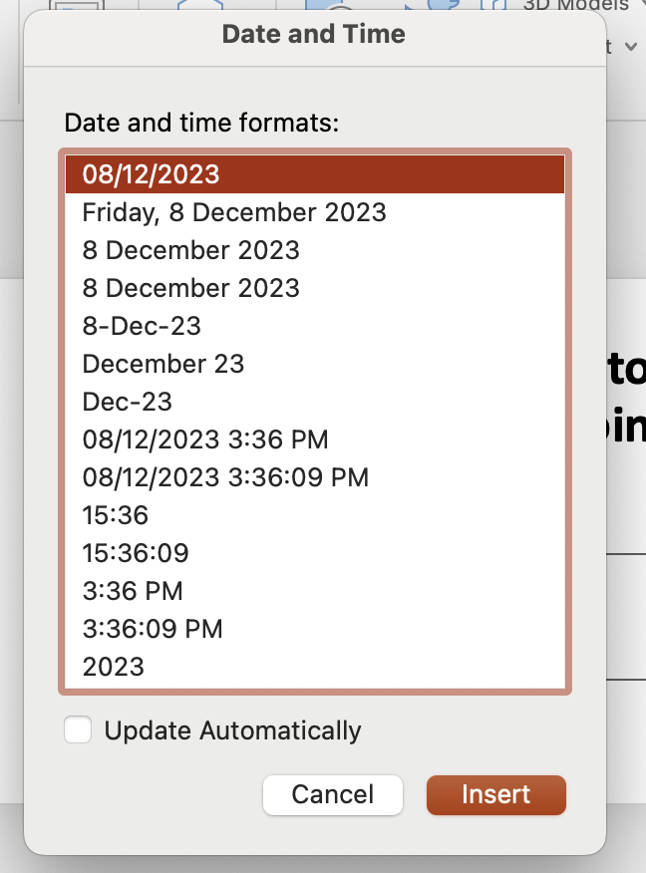
Task: Cancel the Date and Time dialog
Action: (x=332, y=794)
